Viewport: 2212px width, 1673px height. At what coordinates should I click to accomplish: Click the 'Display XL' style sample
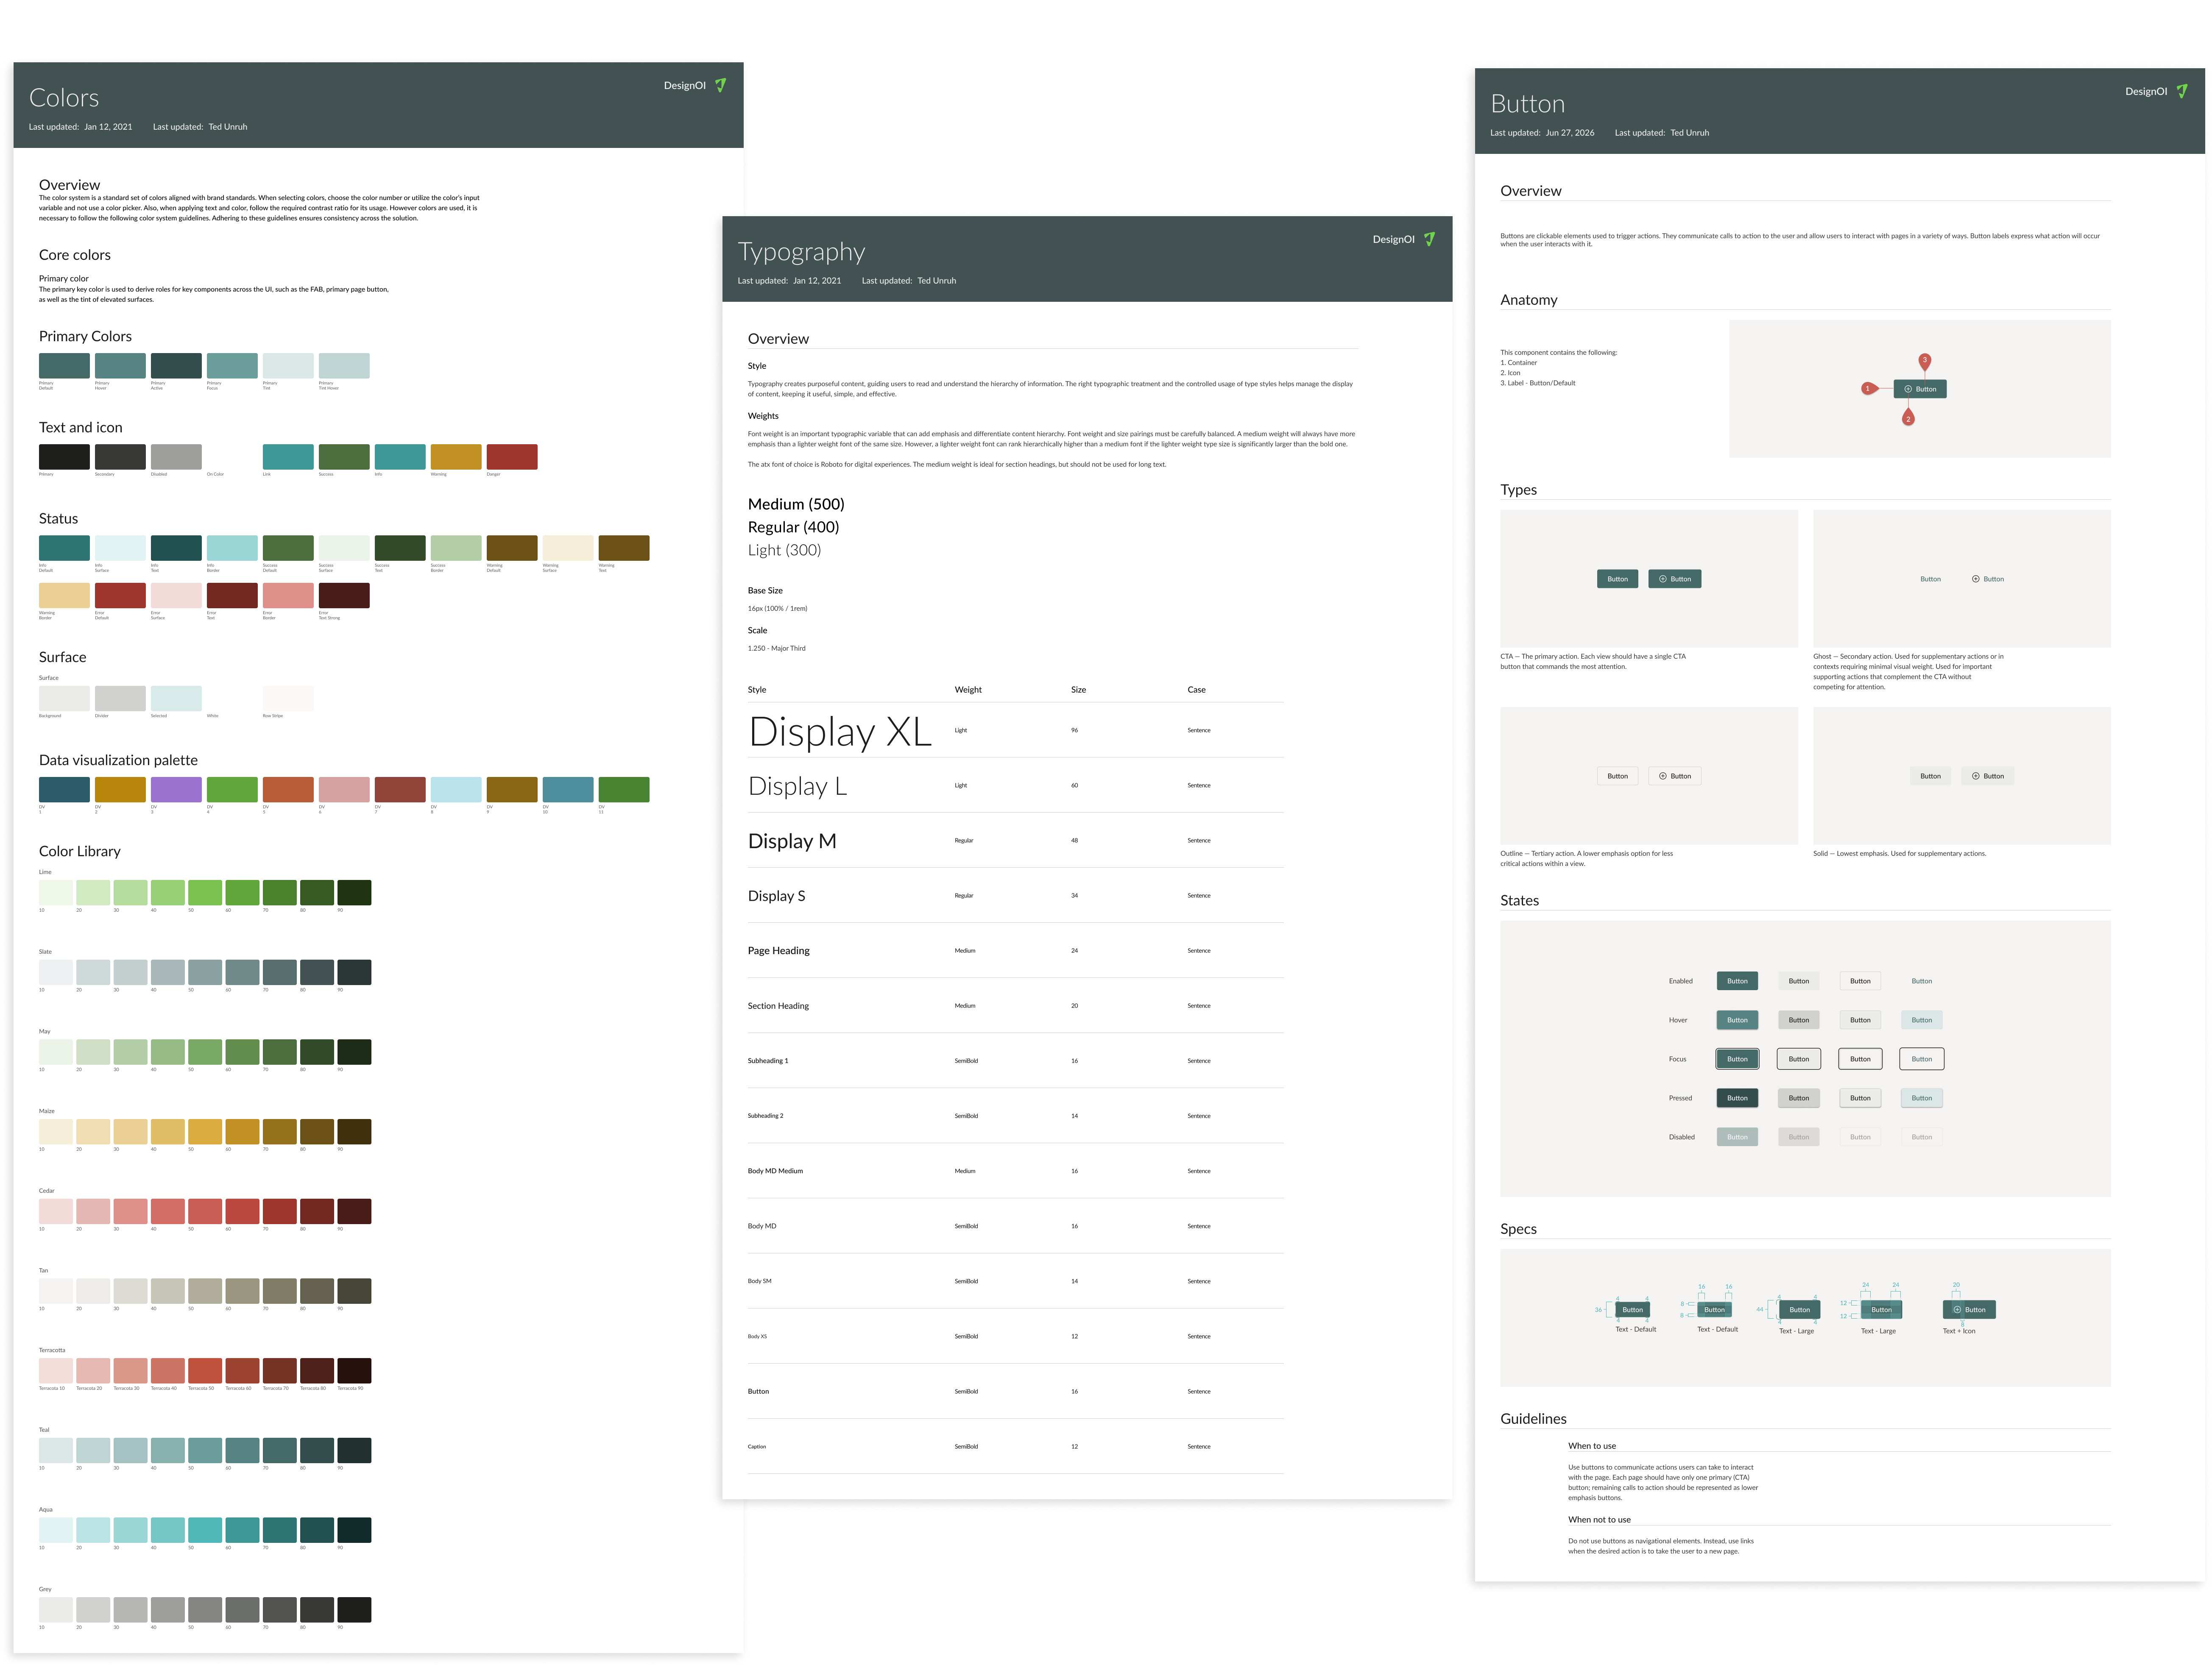(840, 732)
